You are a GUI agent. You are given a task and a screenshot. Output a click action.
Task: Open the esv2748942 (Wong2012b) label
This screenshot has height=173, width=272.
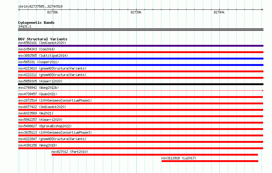(39, 88)
